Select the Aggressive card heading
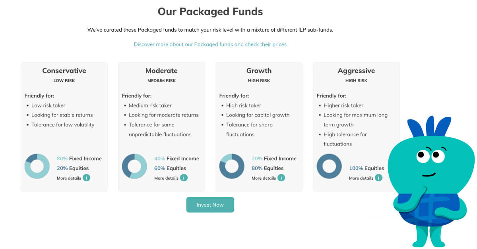477x249 pixels. click(356, 71)
